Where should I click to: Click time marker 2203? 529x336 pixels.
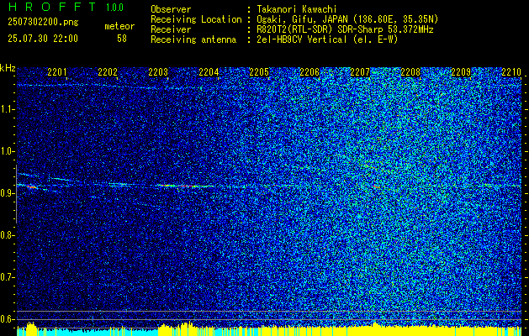(158, 72)
